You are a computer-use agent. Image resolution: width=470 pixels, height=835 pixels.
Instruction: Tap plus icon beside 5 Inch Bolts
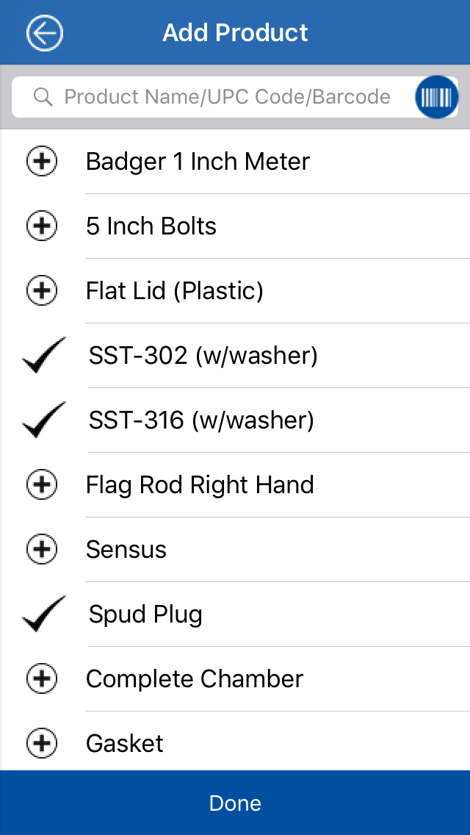tap(42, 226)
